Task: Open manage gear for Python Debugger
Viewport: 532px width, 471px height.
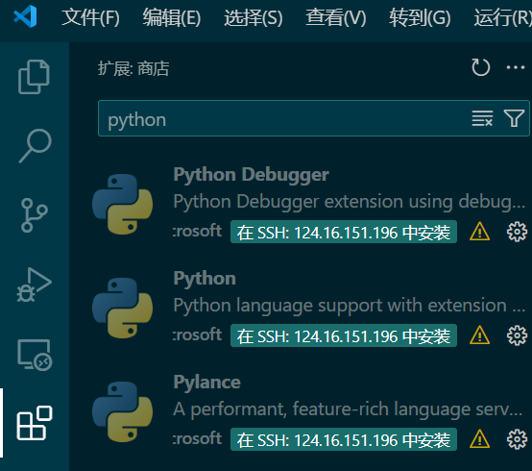Action: 517,232
